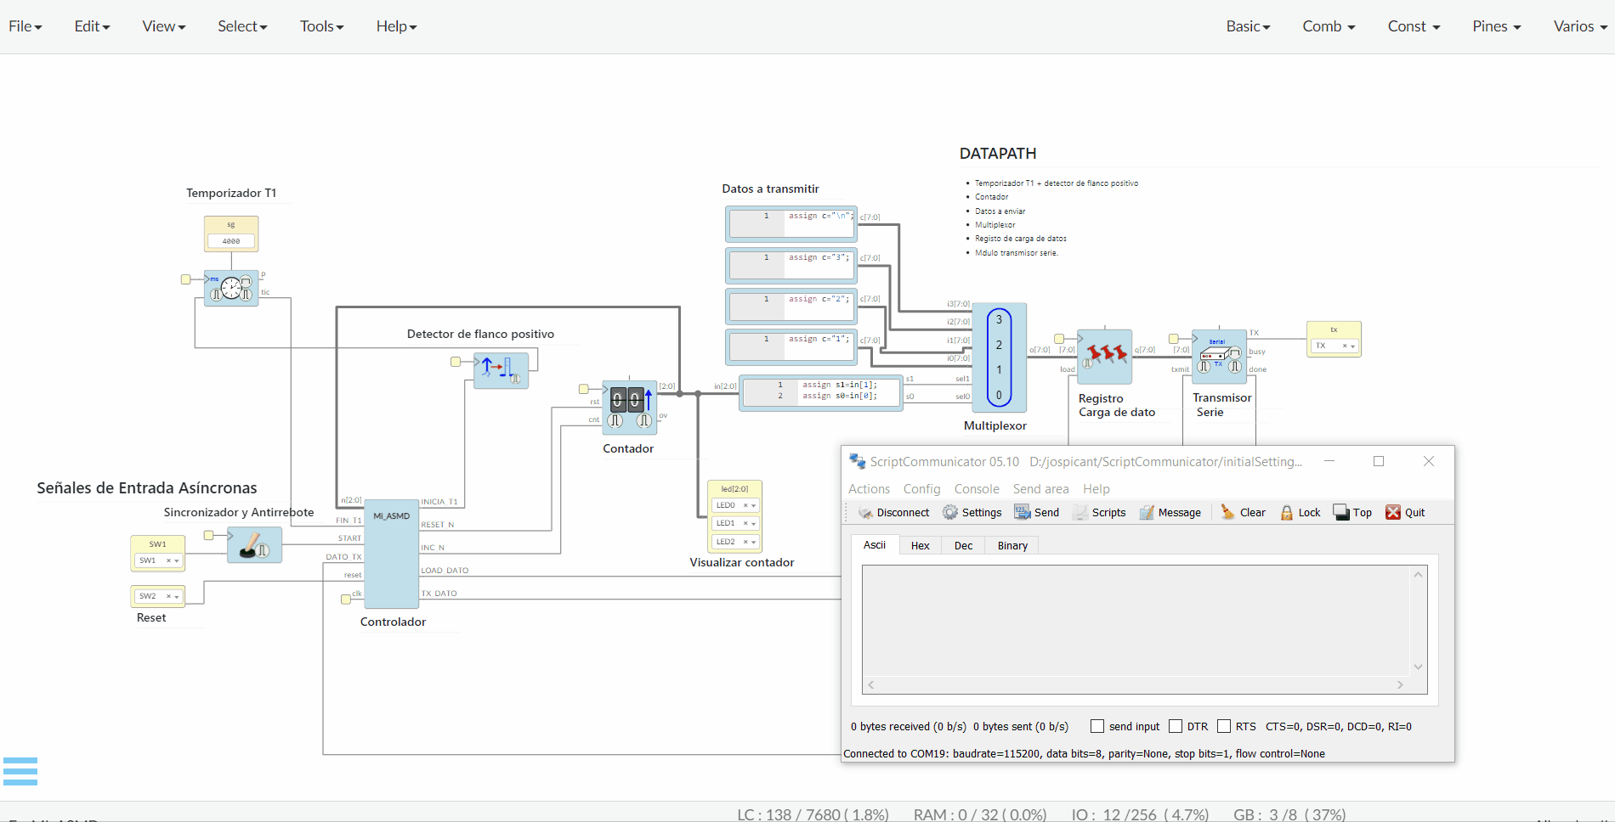
Task: Open the Select menu
Action: coord(242,26)
